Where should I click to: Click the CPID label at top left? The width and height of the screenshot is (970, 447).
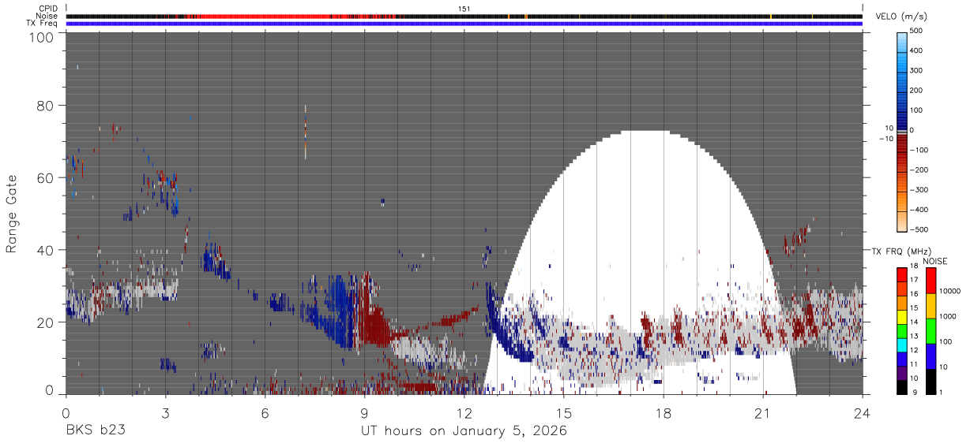47,8
